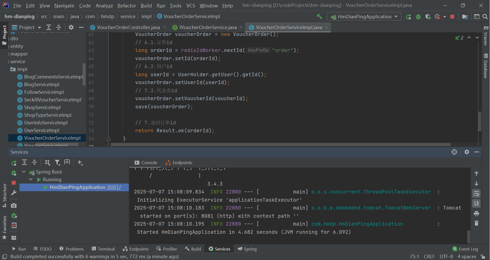Open the Event Log
This screenshot has width=490, height=260.
[x=465, y=249]
